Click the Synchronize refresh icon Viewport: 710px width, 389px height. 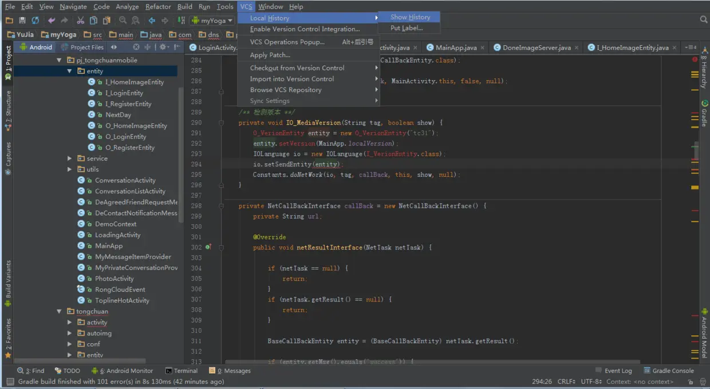point(35,21)
